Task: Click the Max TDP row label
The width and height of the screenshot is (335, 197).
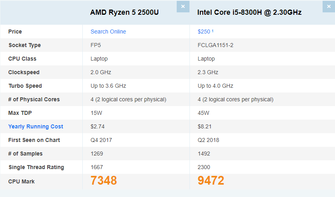Action: click(19, 113)
